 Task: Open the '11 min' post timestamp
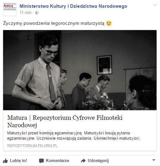(25, 13)
